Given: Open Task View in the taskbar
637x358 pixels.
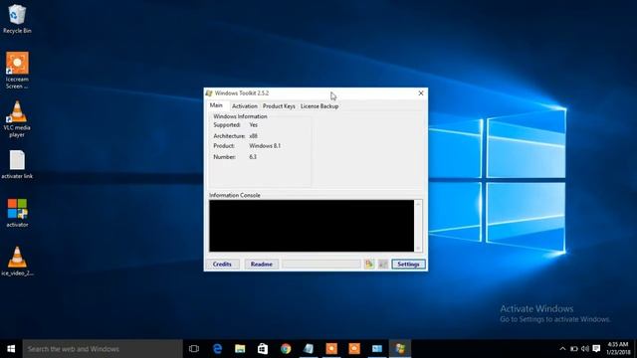Looking at the screenshot, I should click(194, 349).
